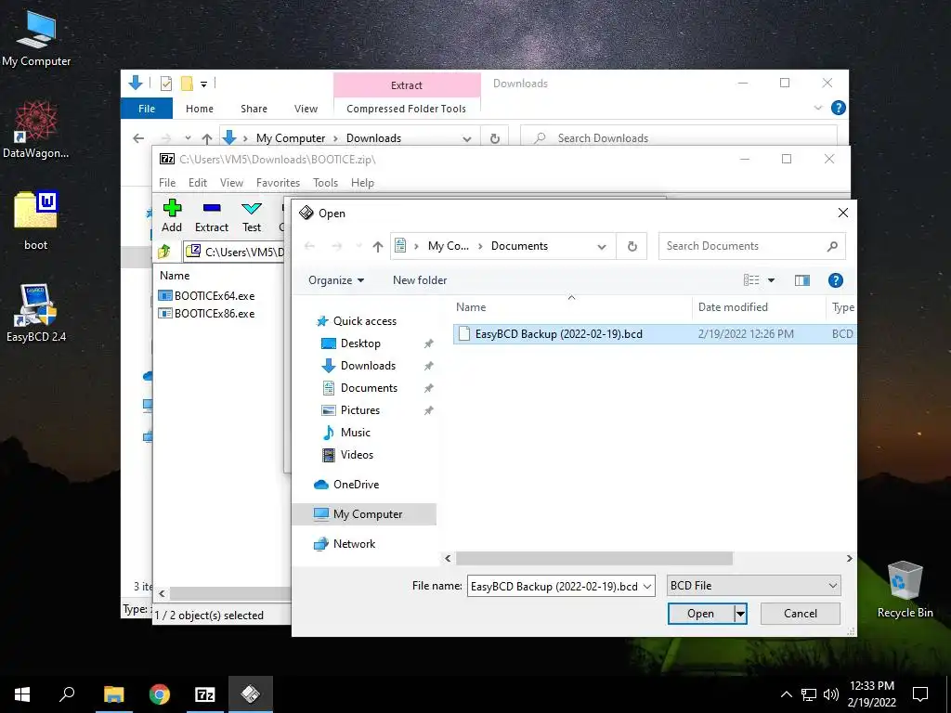This screenshot has height=713, width=951.
Task: Open Videos in the navigation pane
Action: [x=357, y=455]
